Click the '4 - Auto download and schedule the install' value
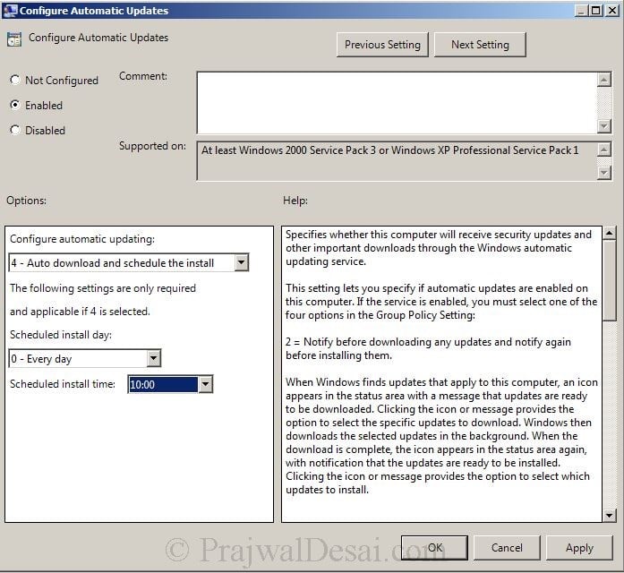The height and width of the screenshot is (573, 624). (x=112, y=263)
